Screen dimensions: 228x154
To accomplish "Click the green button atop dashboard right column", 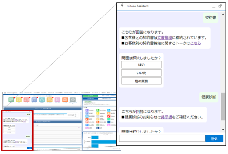I will coord(90,96).
